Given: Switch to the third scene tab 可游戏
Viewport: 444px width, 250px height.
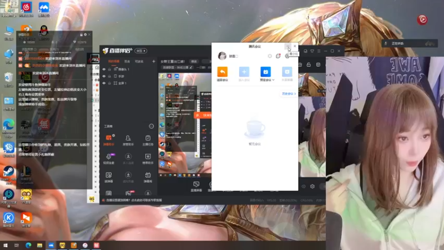Looking at the screenshot, I should point(139,61).
